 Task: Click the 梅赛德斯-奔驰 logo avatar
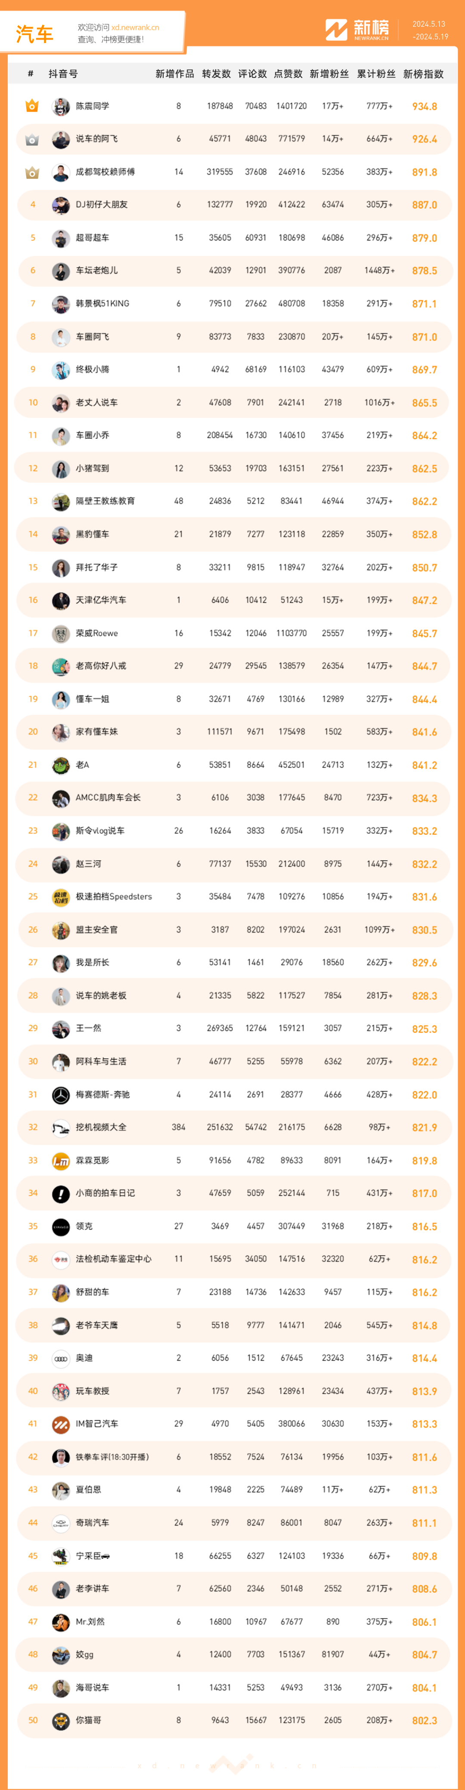tap(61, 1095)
